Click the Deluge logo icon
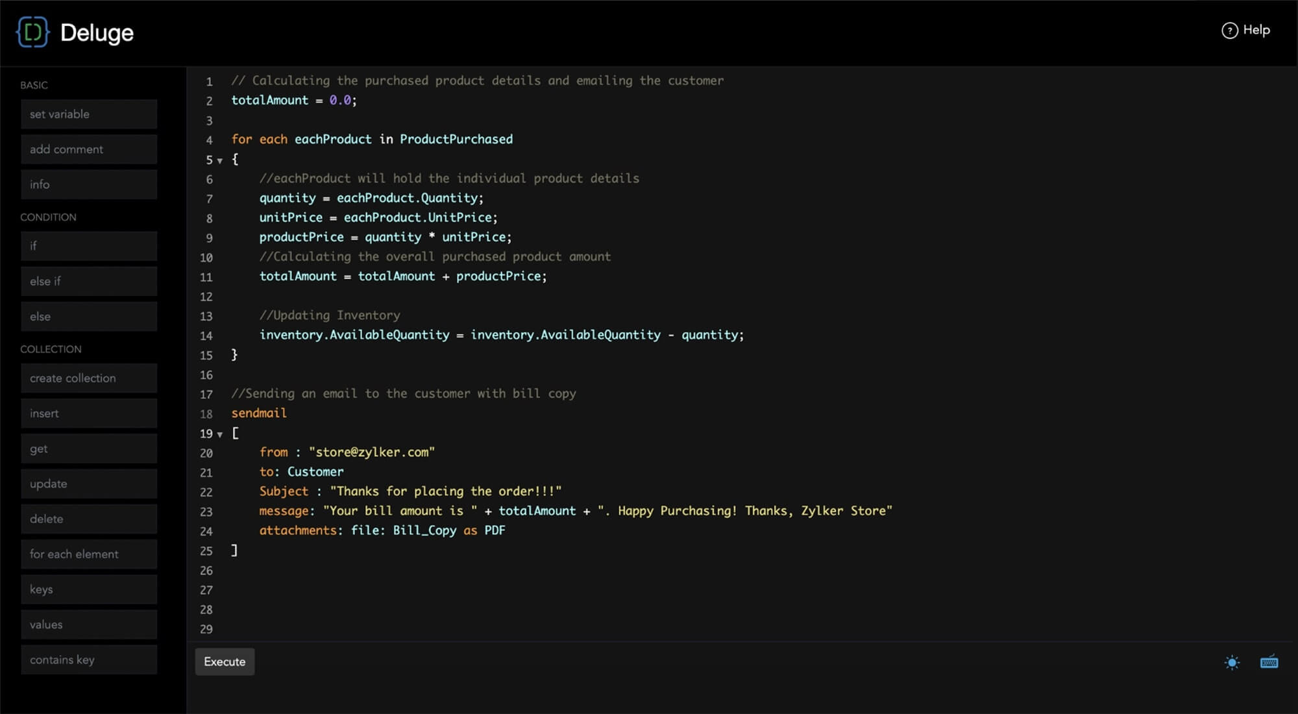This screenshot has width=1298, height=714. click(x=32, y=32)
